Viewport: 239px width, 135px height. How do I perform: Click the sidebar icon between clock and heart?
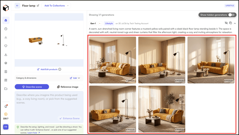tap(6, 37)
